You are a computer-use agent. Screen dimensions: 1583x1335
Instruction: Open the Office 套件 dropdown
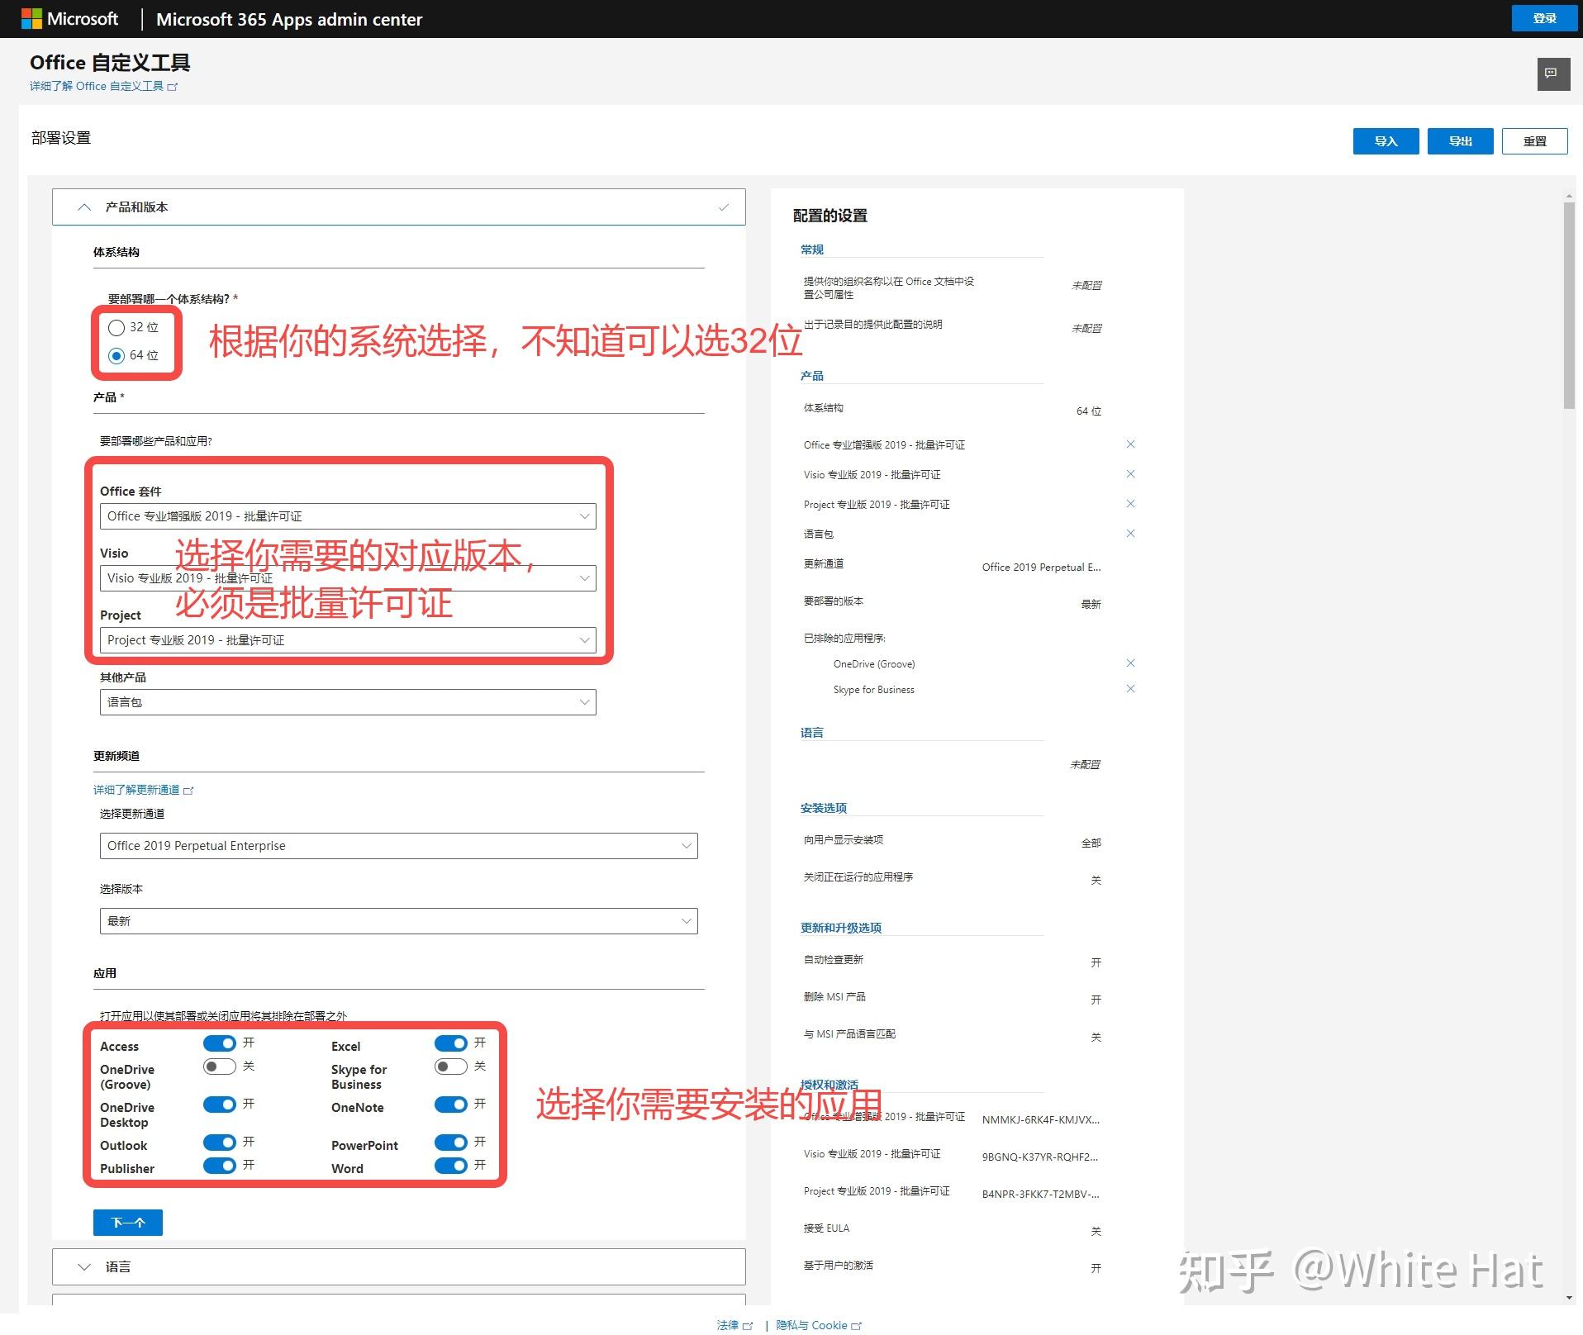point(348,516)
